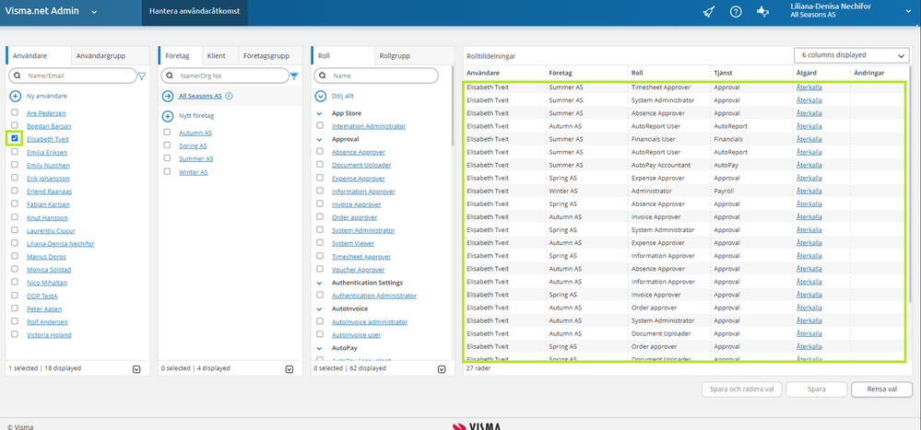The image size is (921, 430).
Task: Check the Emilia Eriksen checkbox
Action: pyautogui.click(x=15, y=152)
